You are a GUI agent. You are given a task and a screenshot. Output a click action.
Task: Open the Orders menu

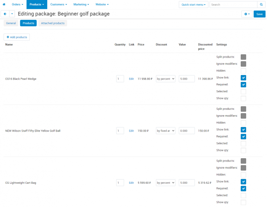(x=18, y=5)
